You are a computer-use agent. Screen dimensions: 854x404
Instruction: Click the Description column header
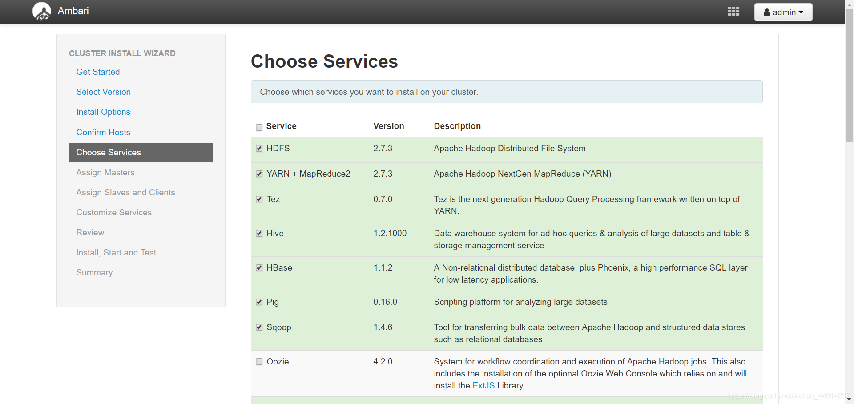tap(457, 126)
